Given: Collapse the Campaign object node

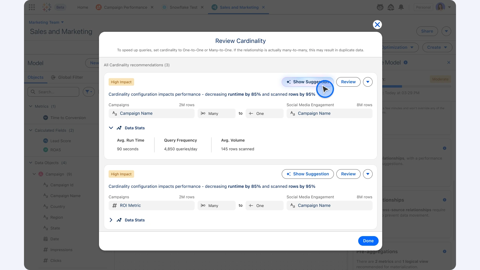Looking at the screenshot, I should click(x=34, y=174).
